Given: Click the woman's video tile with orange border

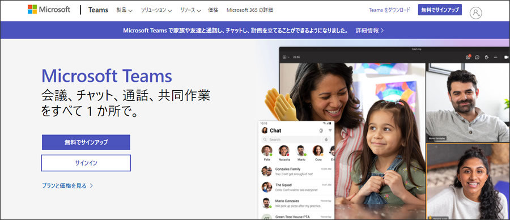Looking at the screenshot, I should pos(468,181).
